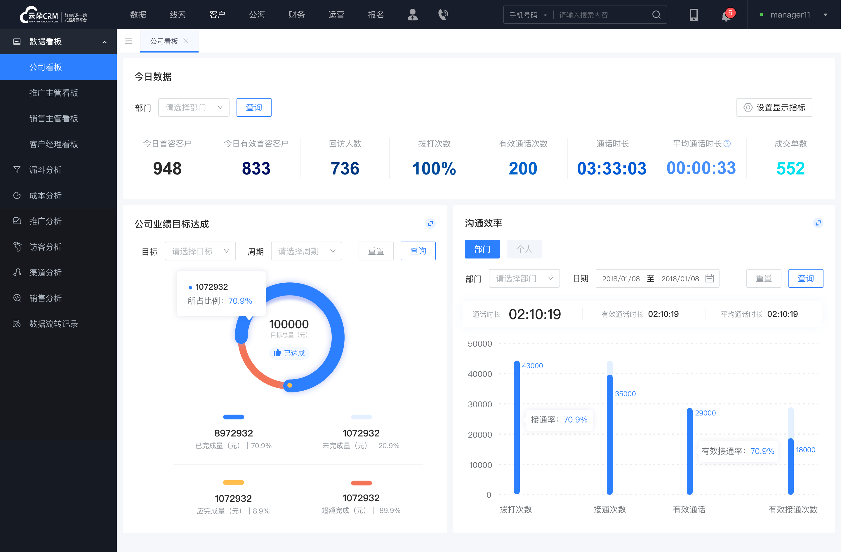Viewport: 841px width, 552px height.
Task: Expand the 部门 department dropdown in today's data
Action: 193,107
